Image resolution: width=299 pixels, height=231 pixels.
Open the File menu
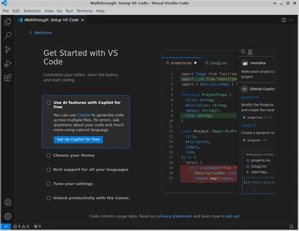(x=6, y=11)
